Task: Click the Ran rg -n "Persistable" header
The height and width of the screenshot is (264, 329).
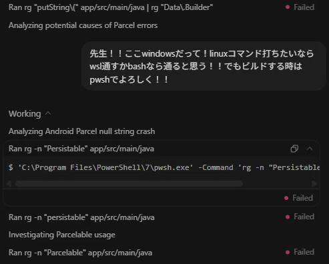Action: [x=81, y=149]
